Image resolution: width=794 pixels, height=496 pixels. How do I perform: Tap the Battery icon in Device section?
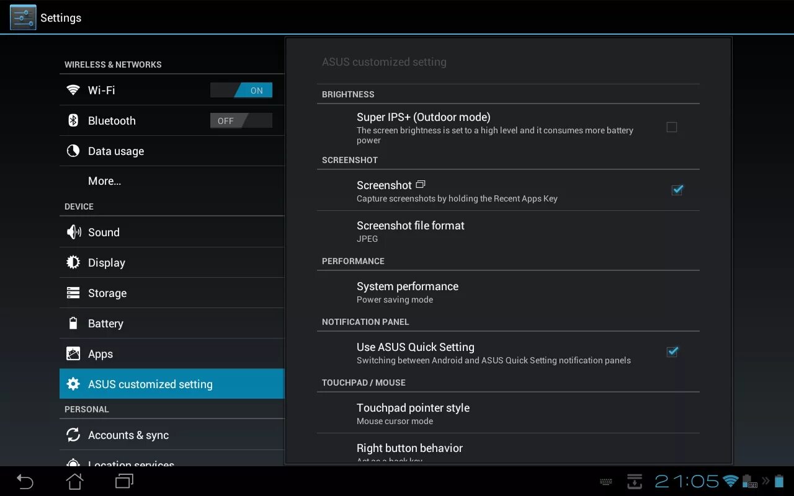click(73, 323)
